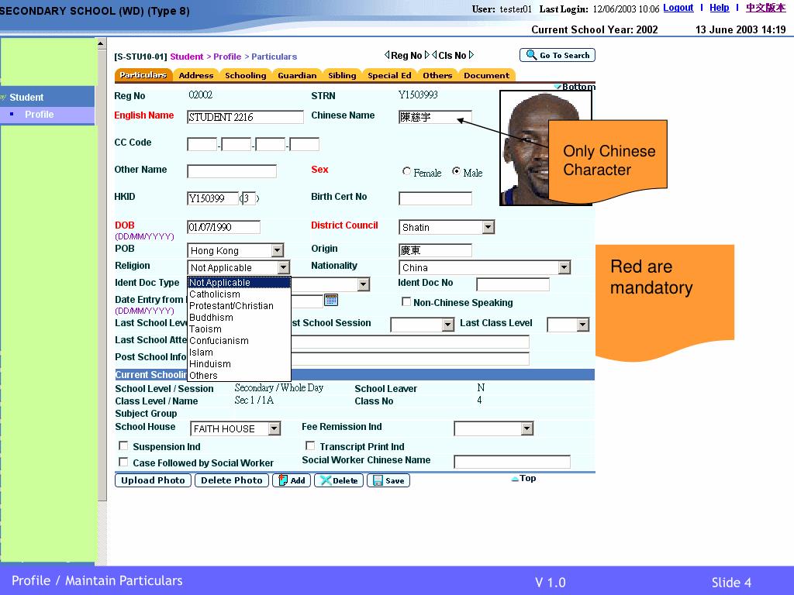Go to previous Cls No arrow
Image resolution: width=794 pixels, height=595 pixels.
click(x=434, y=55)
